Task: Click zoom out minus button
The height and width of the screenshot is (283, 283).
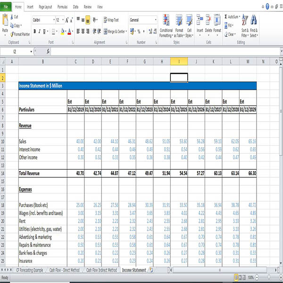Action: 257,277
